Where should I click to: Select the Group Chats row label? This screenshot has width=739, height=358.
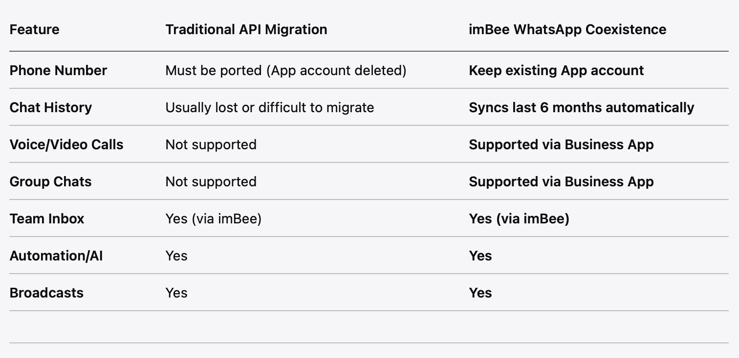pyautogui.click(x=50, y=181)
